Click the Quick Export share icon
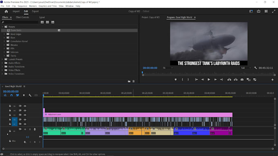This screenshot has height=156, width=278. (258, 11)
